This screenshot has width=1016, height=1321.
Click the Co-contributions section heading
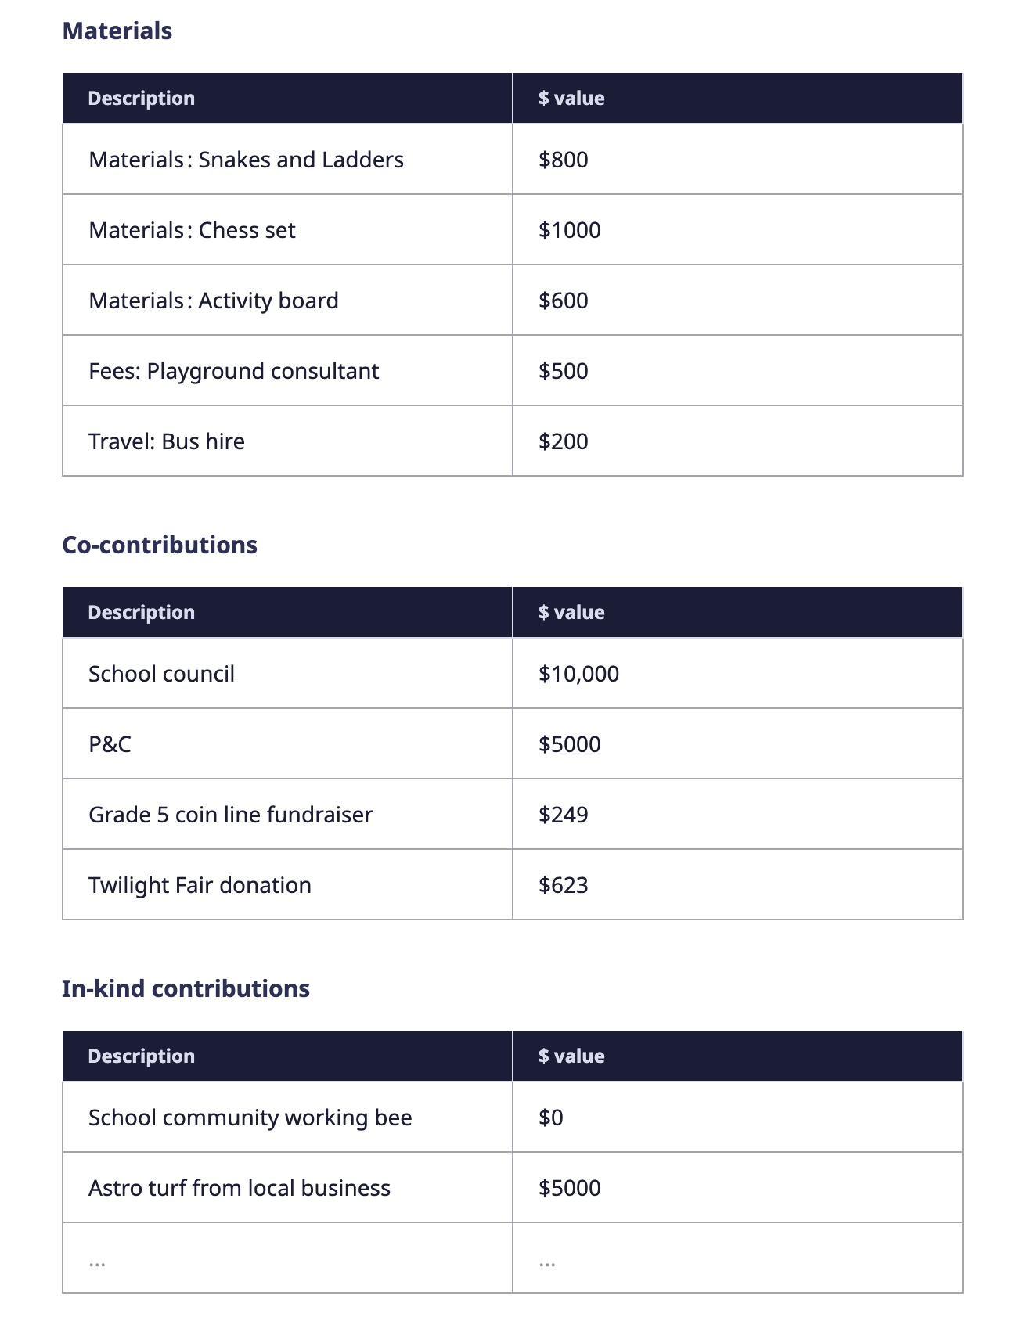(160, 545)
